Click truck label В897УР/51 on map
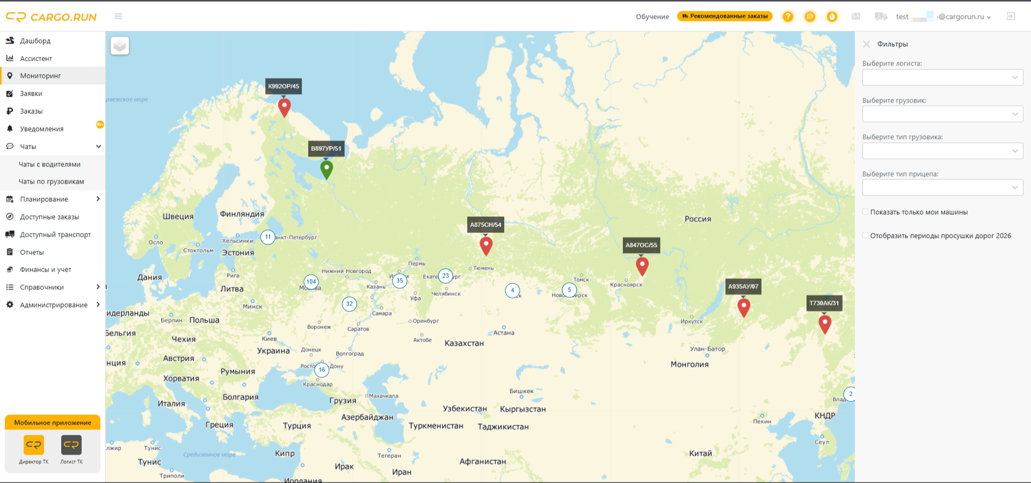 coord(326,149)
